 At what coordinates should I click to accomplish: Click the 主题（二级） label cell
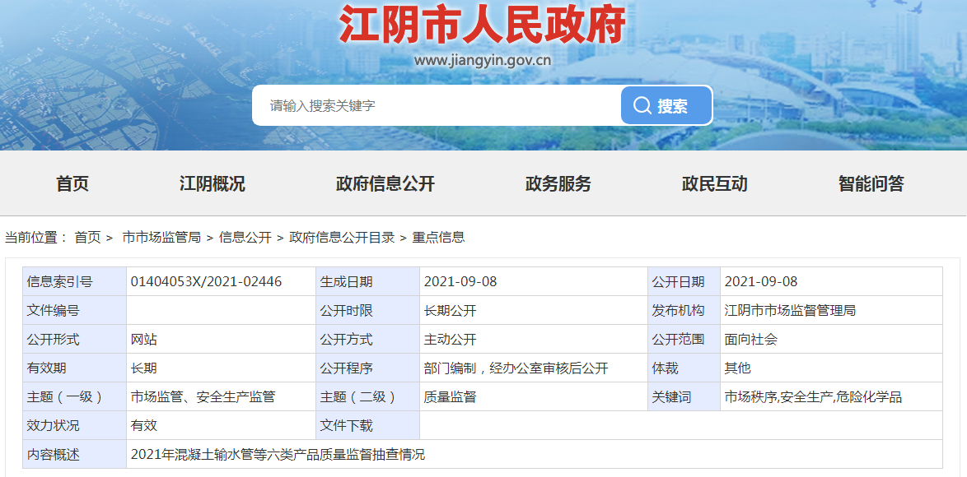pos(367,397)
